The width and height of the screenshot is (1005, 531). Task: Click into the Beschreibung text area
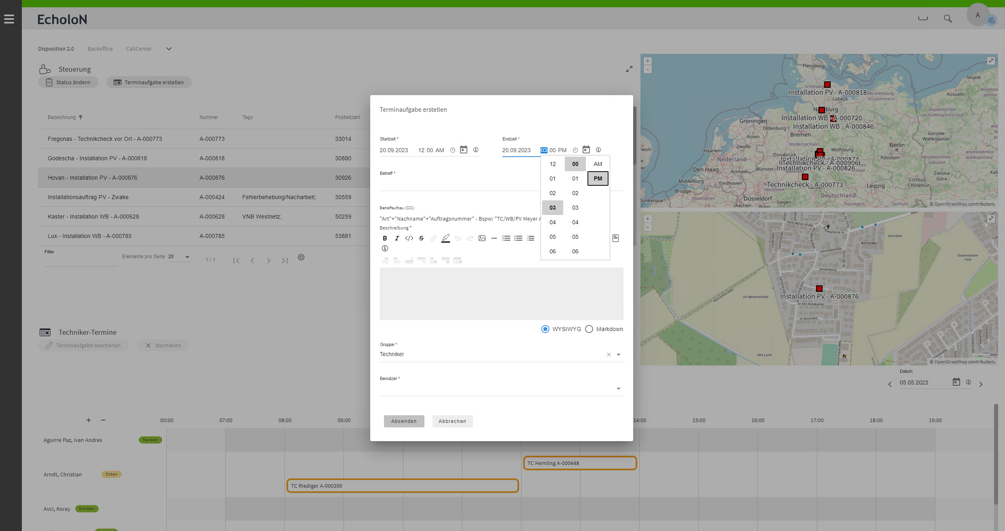(x=501, y=294)
